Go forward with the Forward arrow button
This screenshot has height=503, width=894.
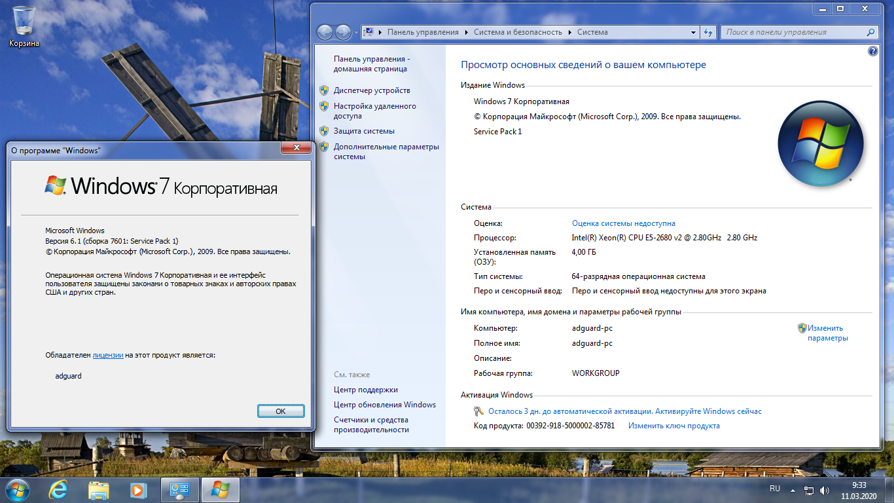tap(343, 31)
